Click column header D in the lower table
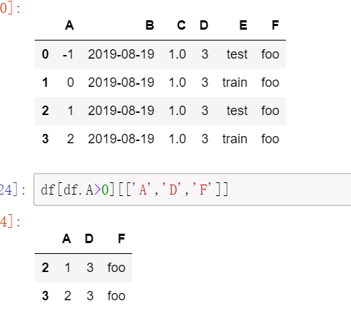This screenshot has width=351, height=314. (89, 239)
